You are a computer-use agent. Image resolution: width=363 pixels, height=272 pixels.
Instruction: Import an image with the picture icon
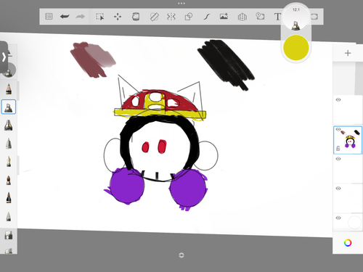click(x=224, y=17)
